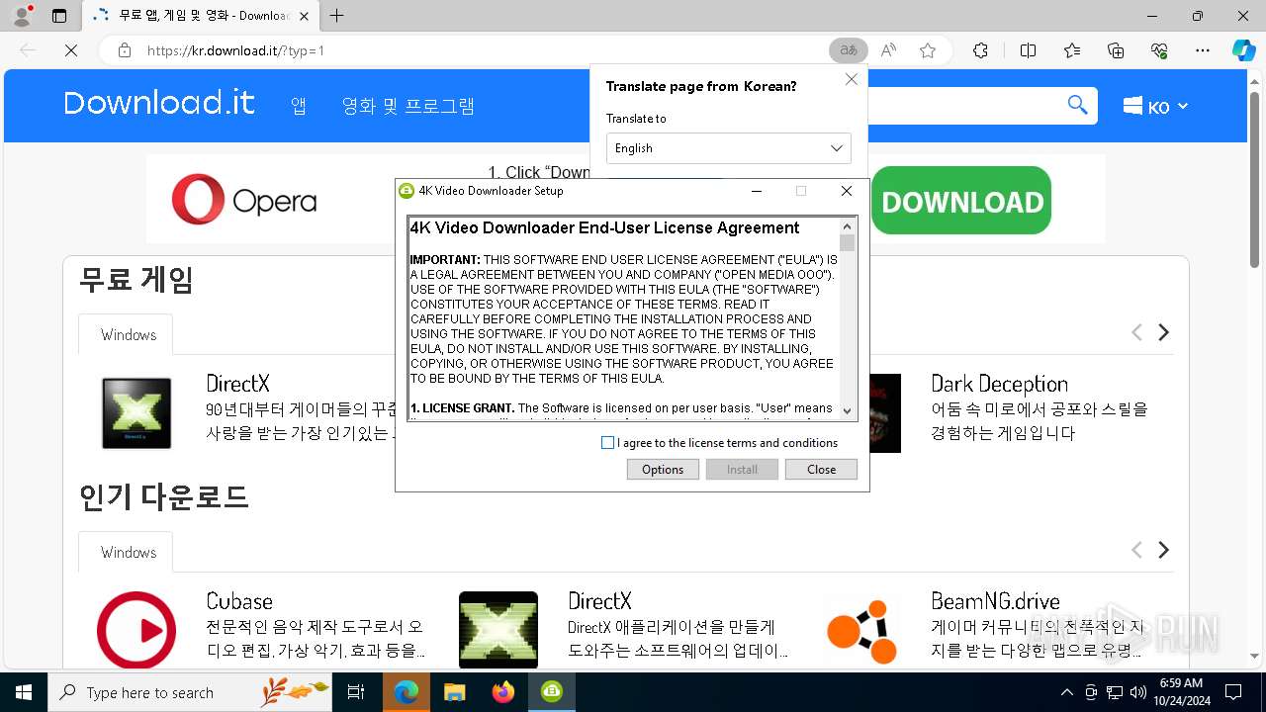Click the address bar URL field

(x=475, y=50)
